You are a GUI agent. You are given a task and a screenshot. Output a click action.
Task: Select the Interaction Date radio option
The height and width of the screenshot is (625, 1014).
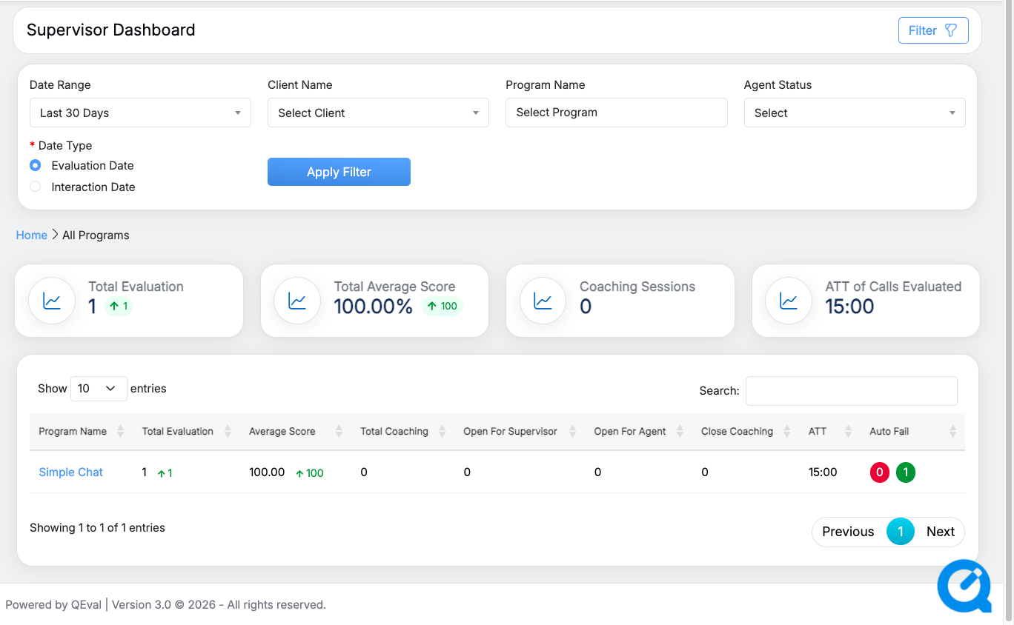[x=36, y=187]
